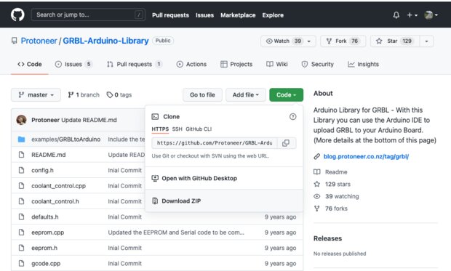The height and width of the screenshot is (271, 451).
Task: Jump to Readme in About sidebar
Action: [330, 172]
